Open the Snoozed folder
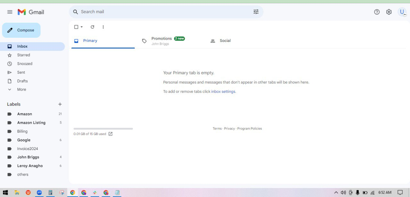The width and height of the screenshot is (410, 197). click(x=32, y=64)
